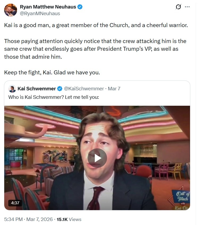Click the @RyanMNeuhaus handle
The height and width of the screenshot is (225, 198).
pos(40,13)
